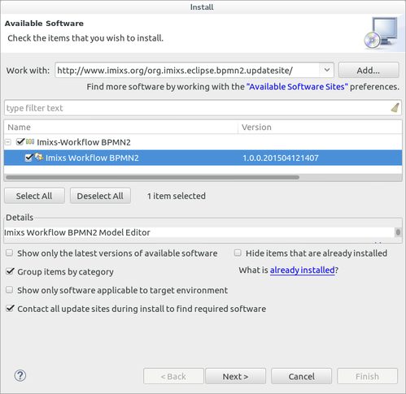Open the Work with site dropdown arrow
This screenshot has width=406, height=394.
coord(327,70)
